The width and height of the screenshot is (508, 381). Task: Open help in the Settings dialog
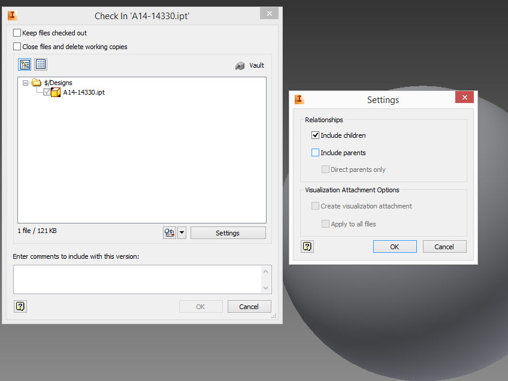click(x=307, y=247)
